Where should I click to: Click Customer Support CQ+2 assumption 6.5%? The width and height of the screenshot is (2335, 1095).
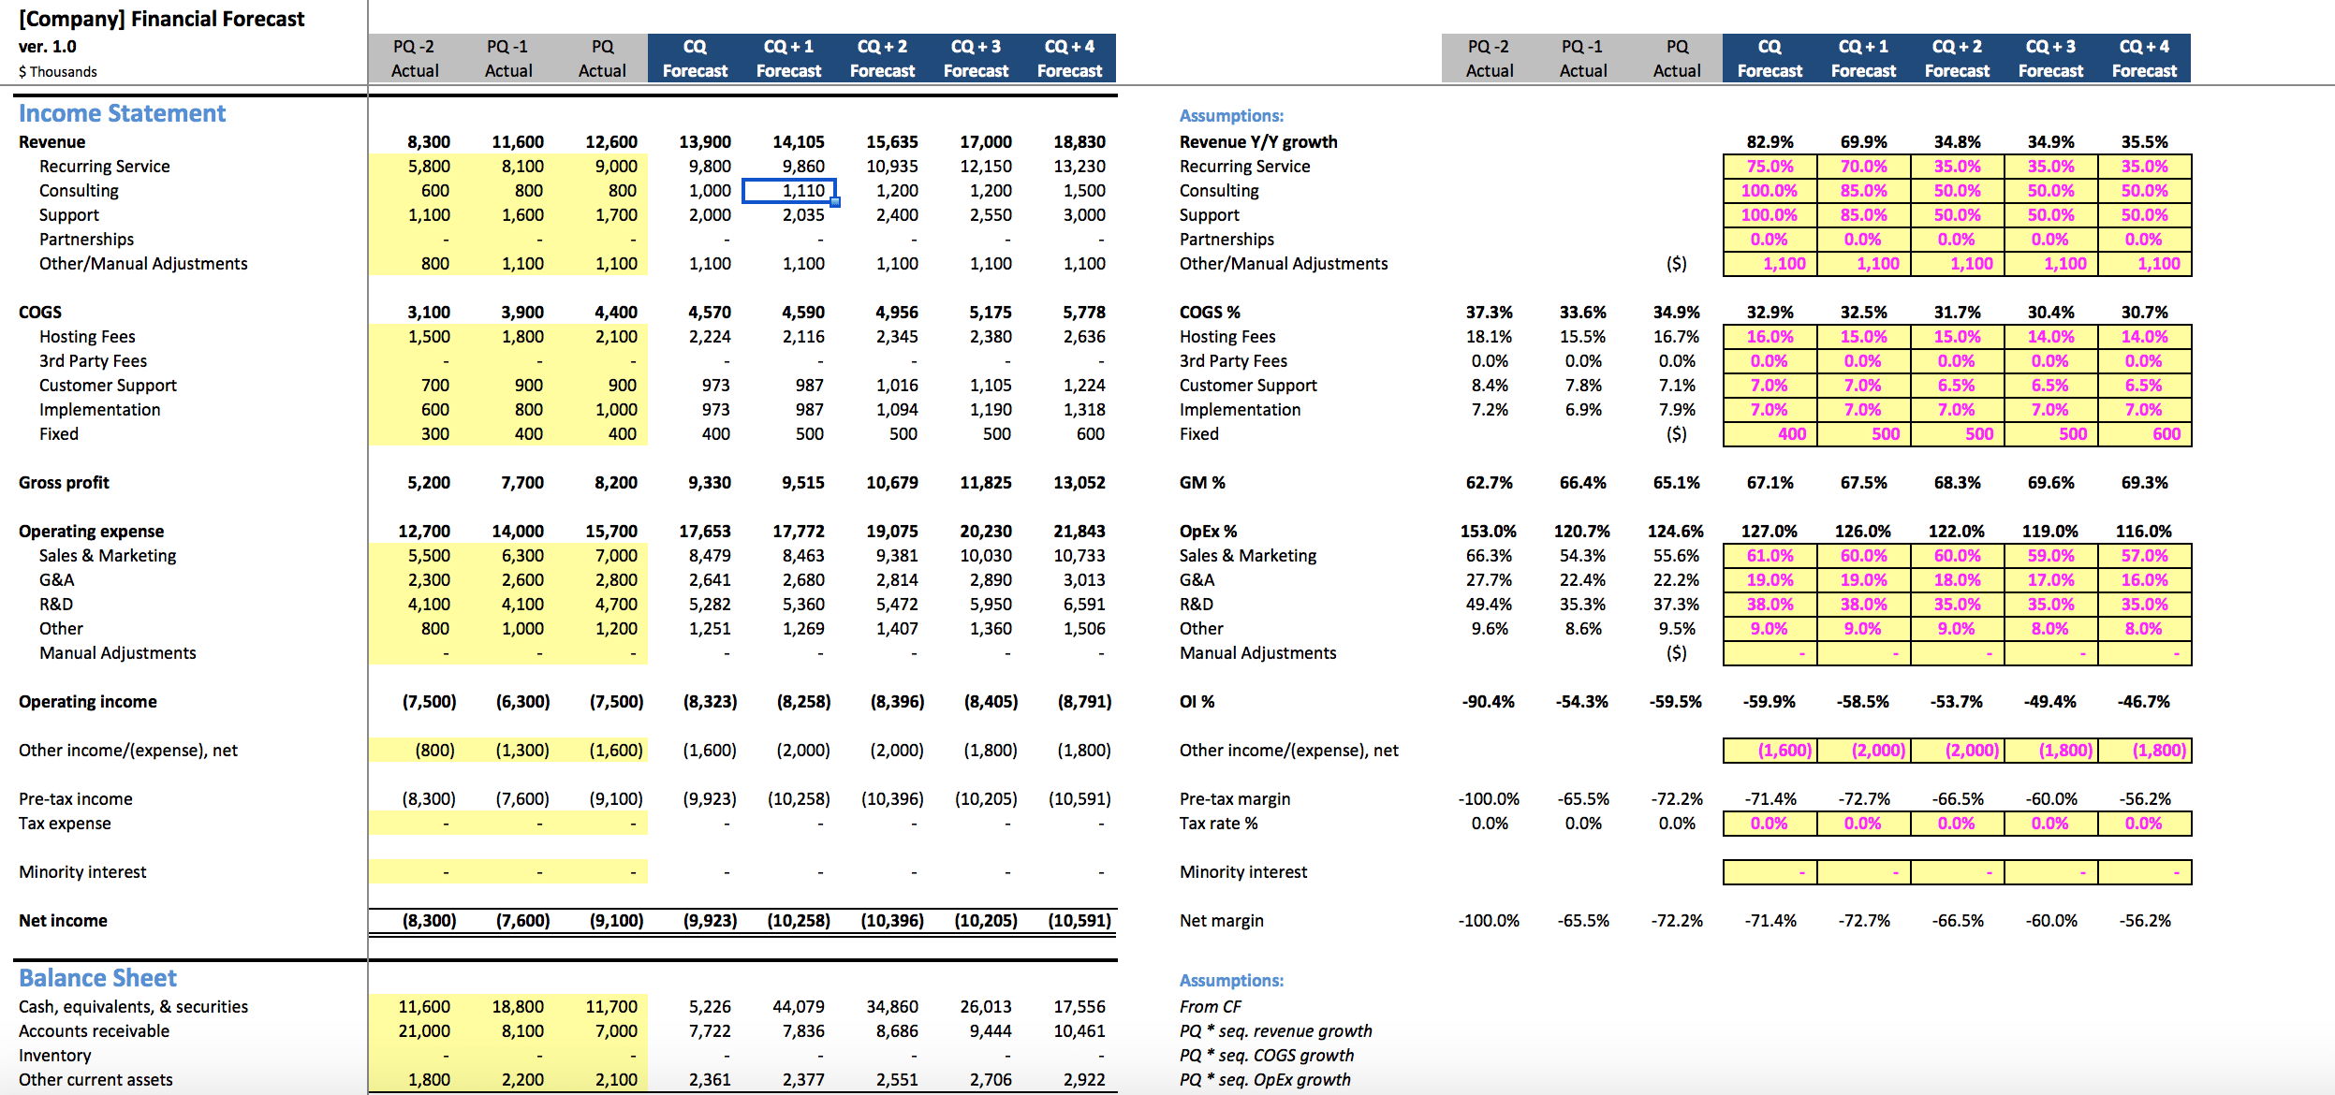(1957, 386)
